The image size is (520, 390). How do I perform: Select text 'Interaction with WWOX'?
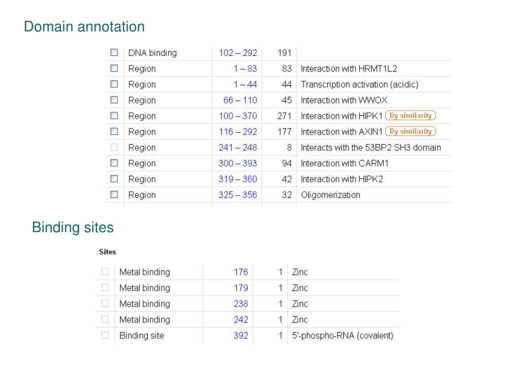[x=344, y=100]
